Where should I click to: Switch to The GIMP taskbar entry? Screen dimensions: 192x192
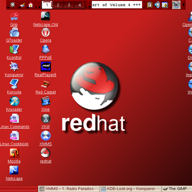177,189
